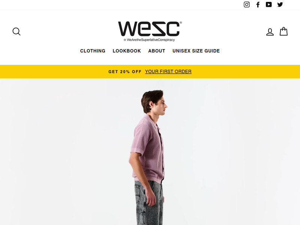Go to the LOOKBOOK page
Image resolution: width=300 pixels, height=225 pixels.
coord(127,51)
